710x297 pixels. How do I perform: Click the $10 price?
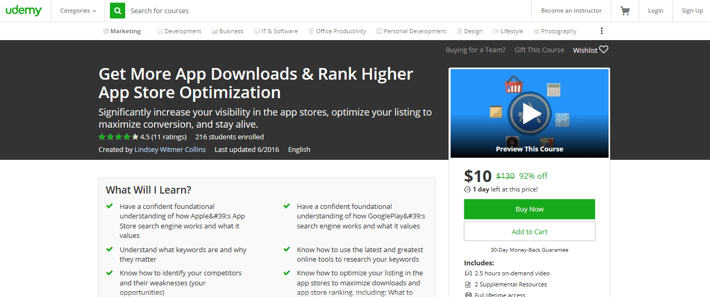pyautogui.click(x=478, y=176)
